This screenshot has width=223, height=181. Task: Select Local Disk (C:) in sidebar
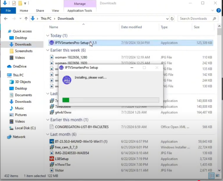pyautogui.click(x=25, y=128)
